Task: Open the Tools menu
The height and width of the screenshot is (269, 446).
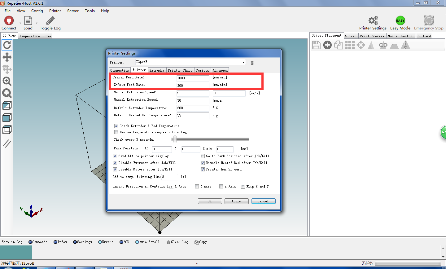Action: point(90,11)
